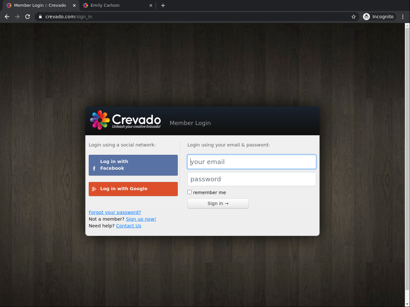Reload the Crevado sign-in page

pos(28,17)
